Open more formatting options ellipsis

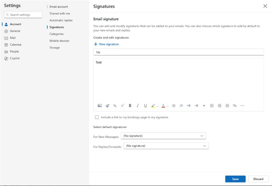[x=242, y=106]
